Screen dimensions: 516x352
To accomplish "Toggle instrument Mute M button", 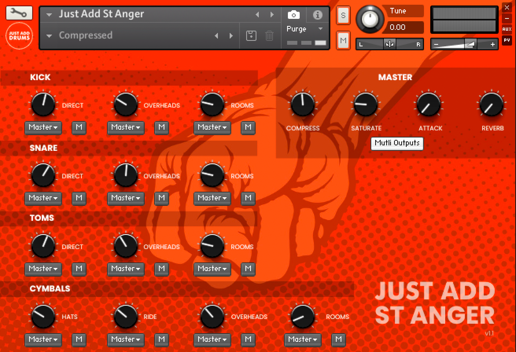I will coord(343,40).
